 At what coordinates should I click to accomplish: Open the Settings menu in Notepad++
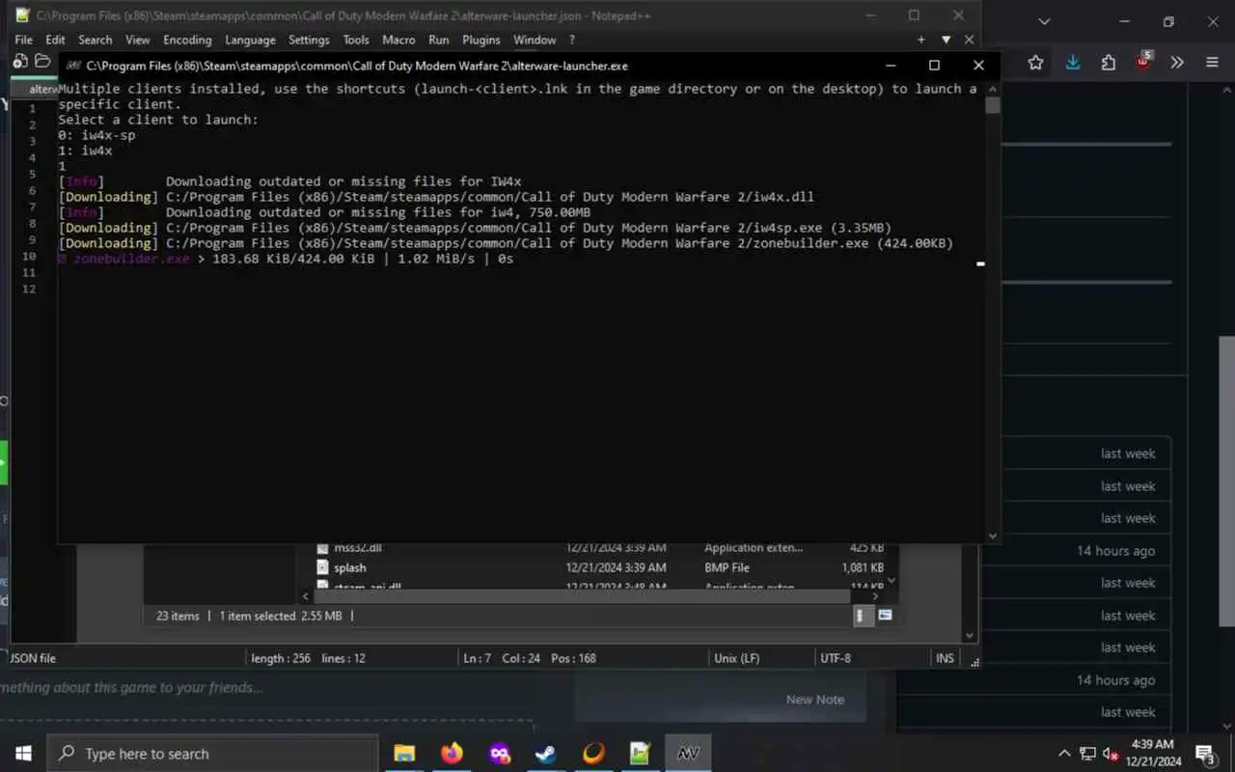pyautogui.click(x=309, y=40)
